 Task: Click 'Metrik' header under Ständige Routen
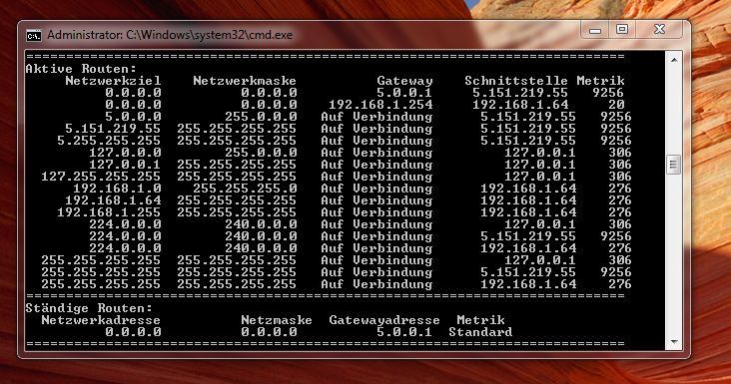(x=480, y=320)
